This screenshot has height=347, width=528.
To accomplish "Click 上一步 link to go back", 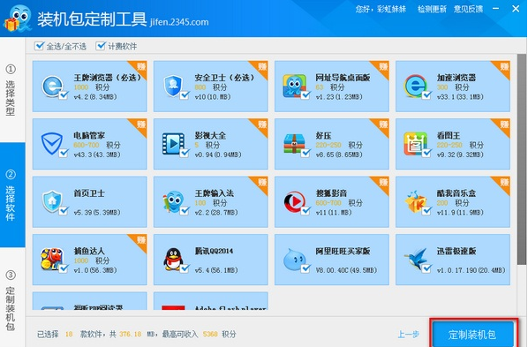I will click(409, 335).
